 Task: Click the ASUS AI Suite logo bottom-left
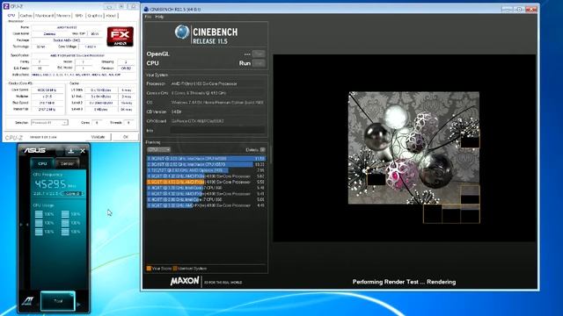[27, 301]
